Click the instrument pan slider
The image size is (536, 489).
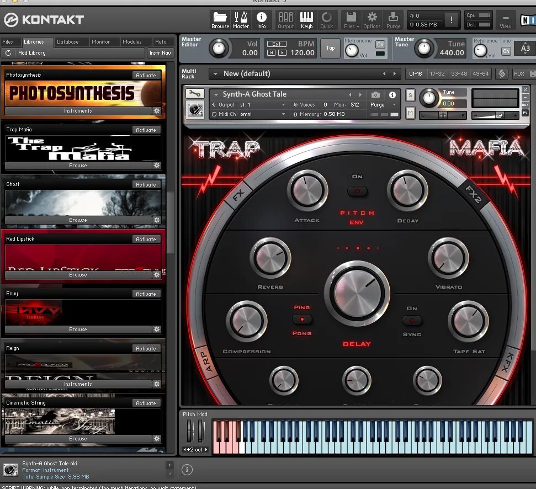(443, 115)
